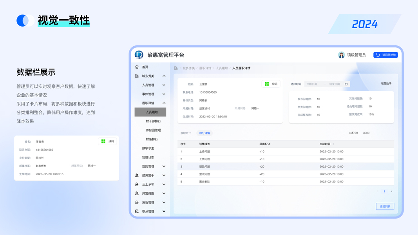Go to previous page arrow

pos(377,192)
